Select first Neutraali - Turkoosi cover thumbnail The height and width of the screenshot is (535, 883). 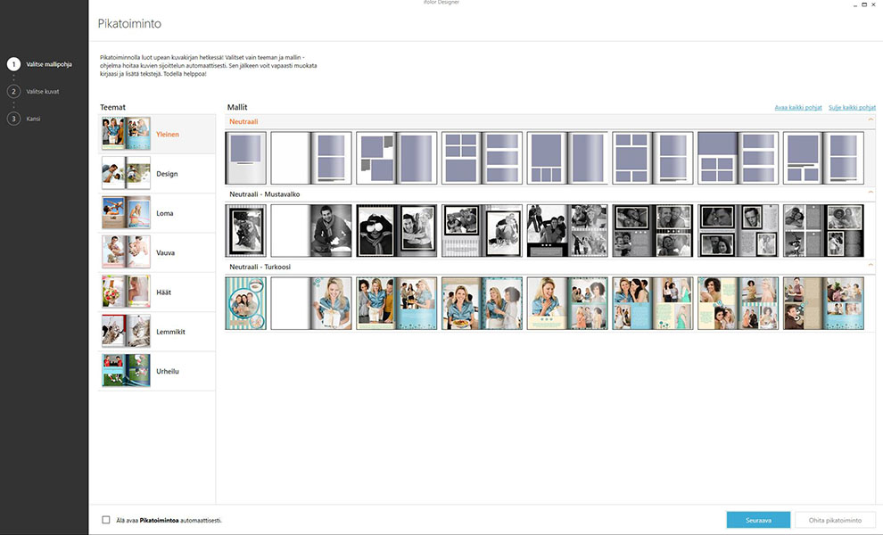[x=245, y=303]
